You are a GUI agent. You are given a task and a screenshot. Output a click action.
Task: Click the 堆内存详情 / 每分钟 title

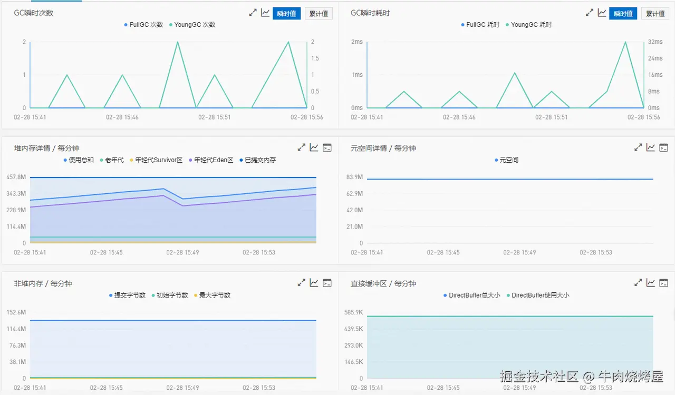[x=46, y=148]
